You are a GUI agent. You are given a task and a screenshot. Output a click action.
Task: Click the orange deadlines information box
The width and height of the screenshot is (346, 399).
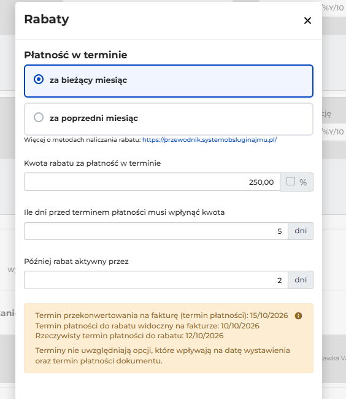169,338
